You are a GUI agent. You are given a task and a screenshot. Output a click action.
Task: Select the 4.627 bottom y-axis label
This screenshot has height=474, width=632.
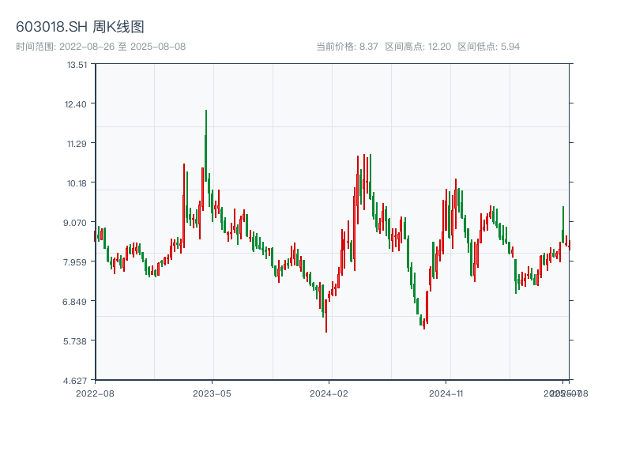pos(76,381)
